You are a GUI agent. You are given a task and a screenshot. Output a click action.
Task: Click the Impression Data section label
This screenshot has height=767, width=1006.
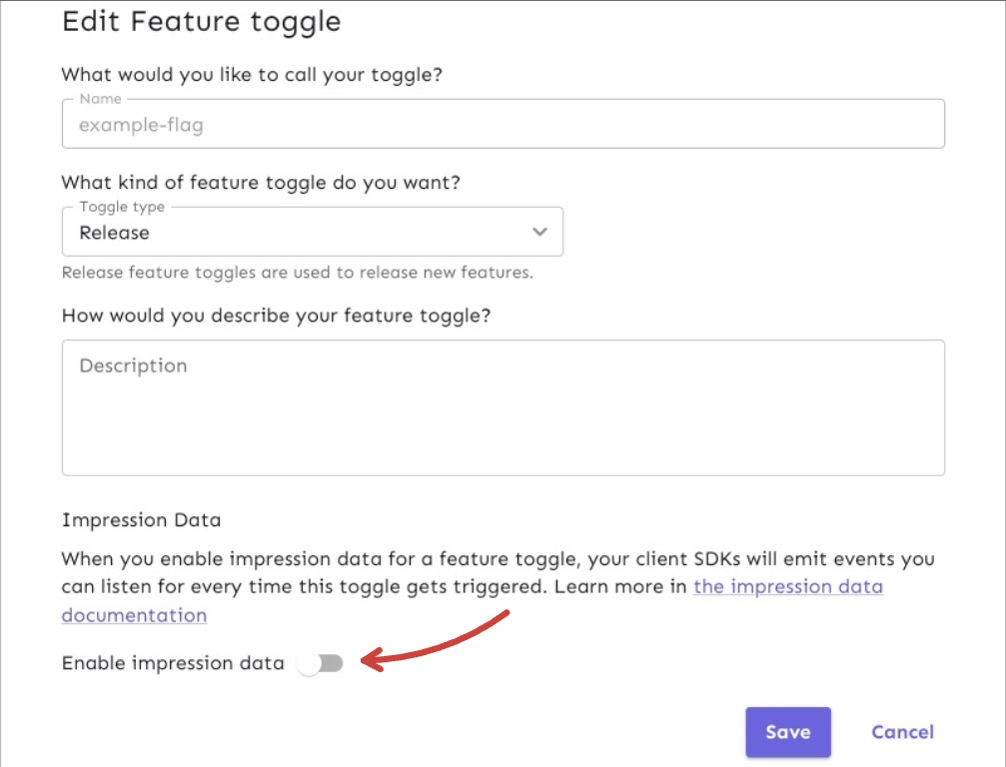pos(143,519)
